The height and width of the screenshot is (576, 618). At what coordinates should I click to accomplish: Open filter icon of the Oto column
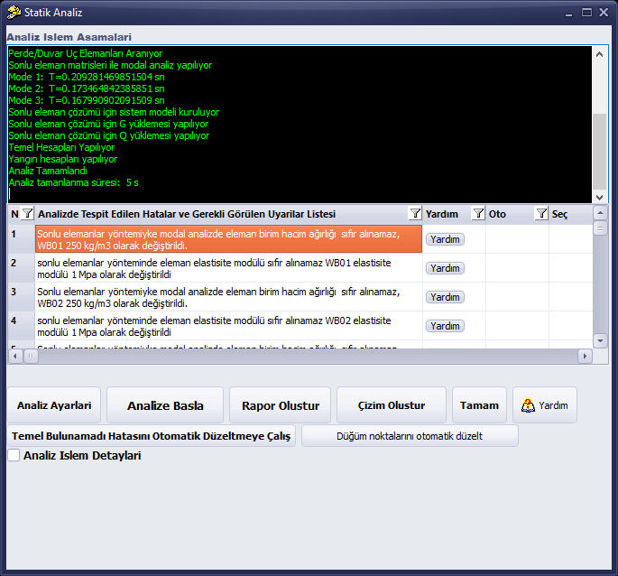tap(541, 213)
